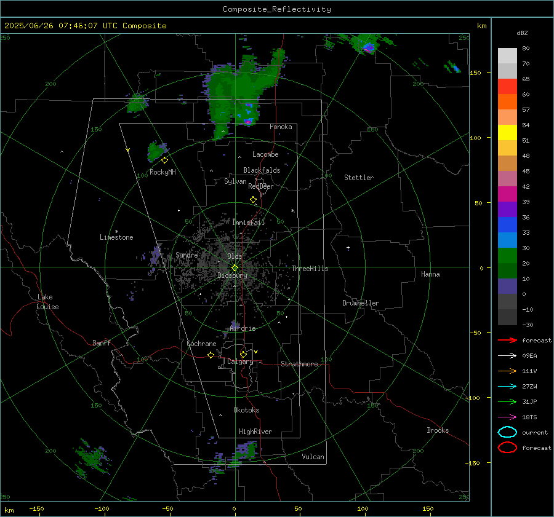The width and height of the screenshot is (554, 517).
Task: Click the yellow diamond marker below Cochrane
Action: (211, 355)
